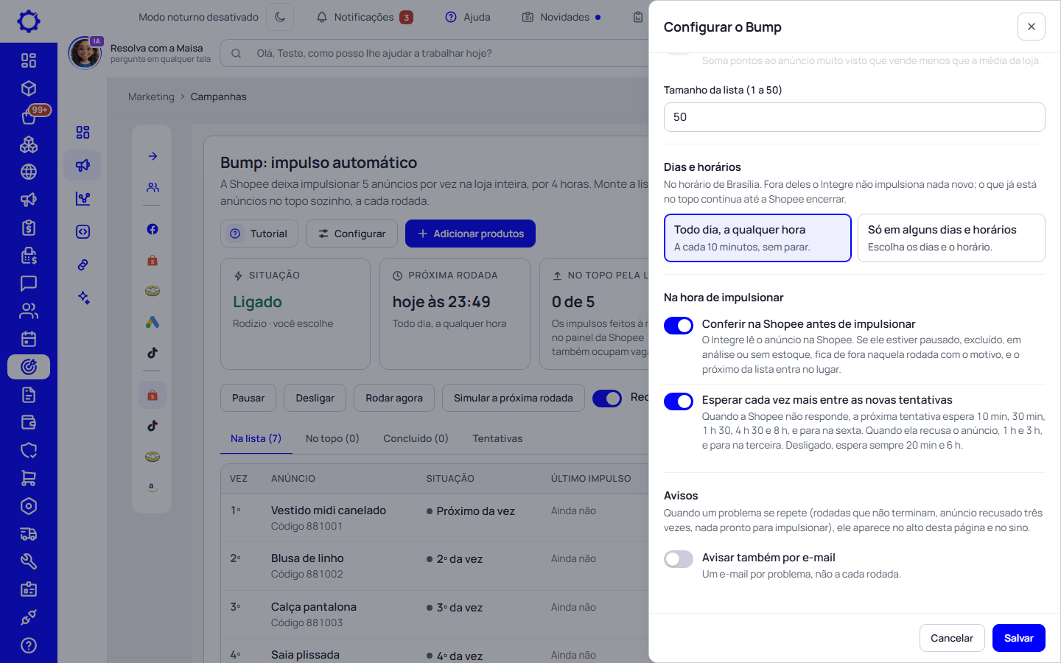1061x663 pixels.
Task: Open the products cube icon in blue sidebar
Action: click(x=29, y=88)
